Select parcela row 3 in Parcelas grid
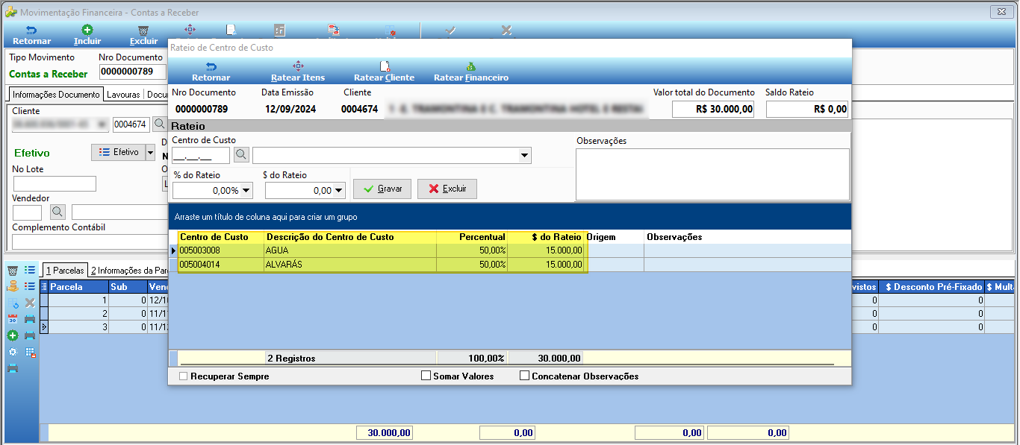 pos(104,326)
